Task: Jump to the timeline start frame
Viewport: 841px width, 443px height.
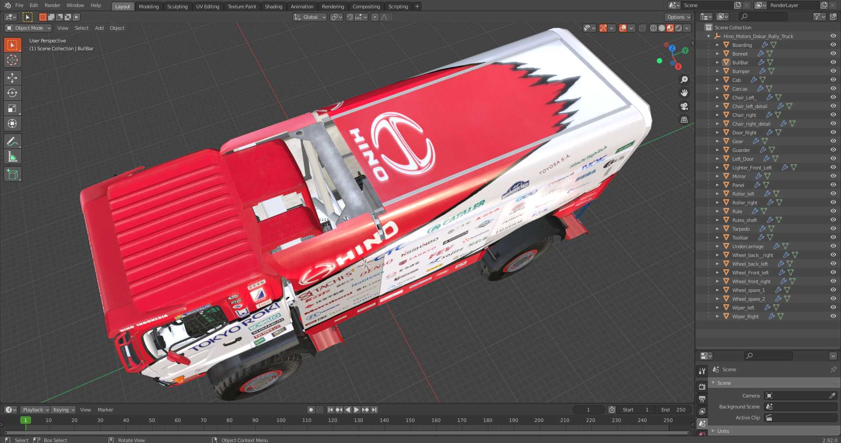Action: pyautogui.click(x=330, y=410)
